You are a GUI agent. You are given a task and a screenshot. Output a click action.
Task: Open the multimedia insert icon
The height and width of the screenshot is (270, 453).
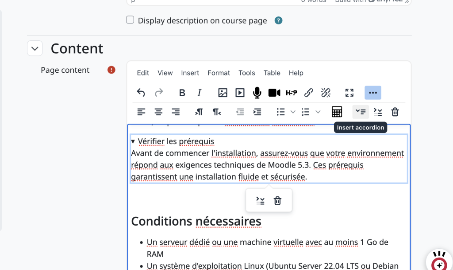240,93
